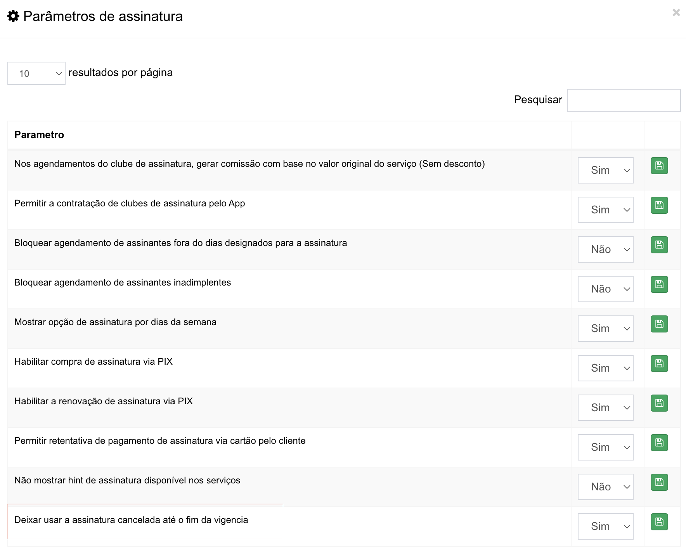Save the PIX subscription renewal parameter
686x554 pixels.
point(659,403)
